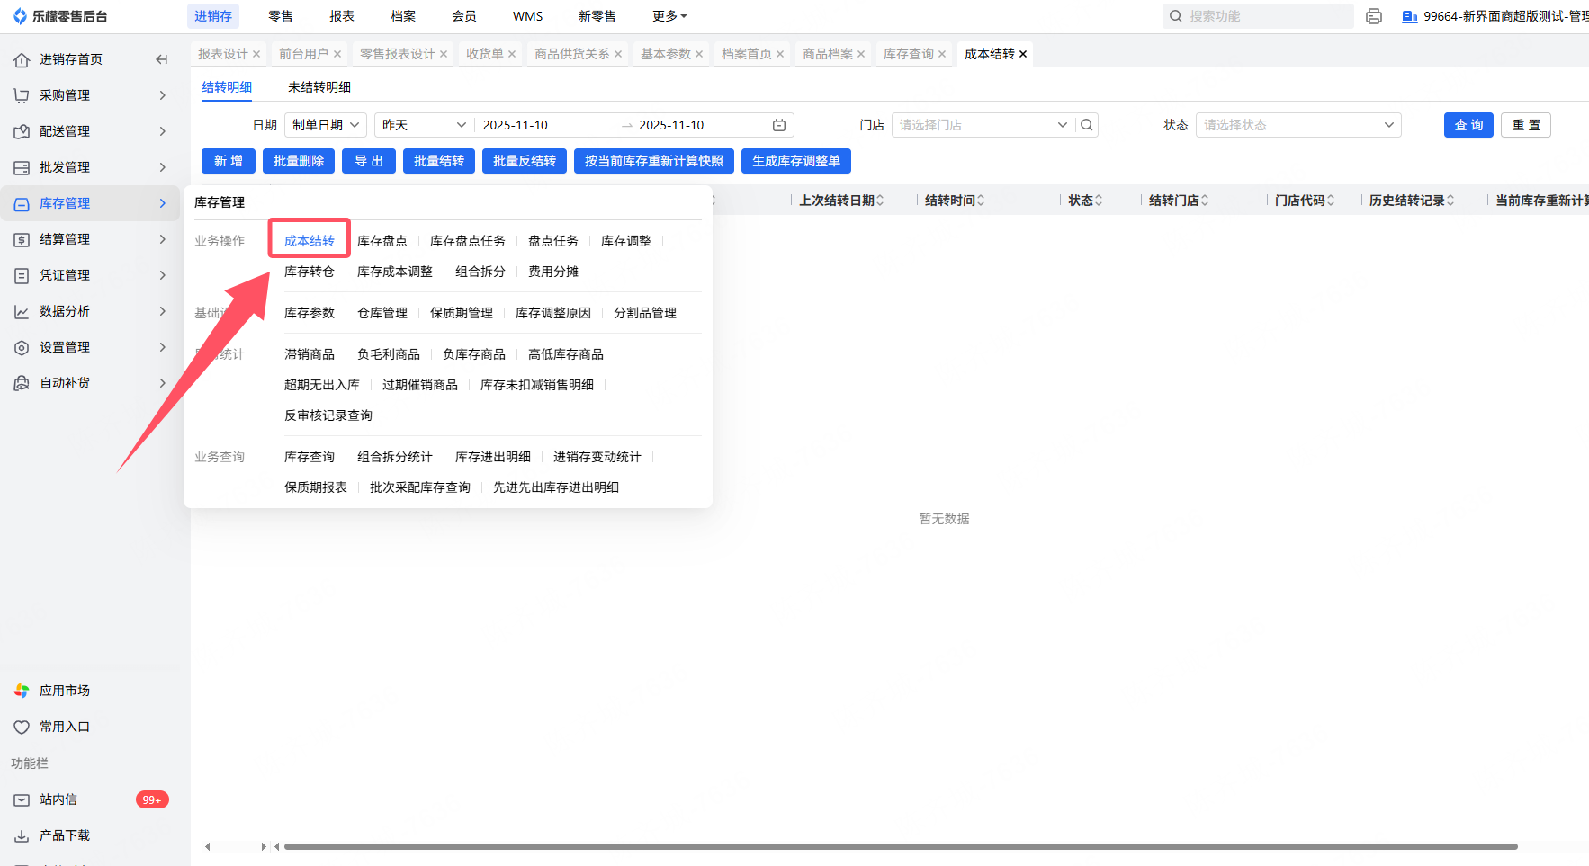
Task: Switch to the 未结转明细 tab
Action: click(319, 87)
